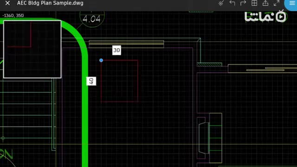The width and height of the screenshot is (297, 167).
Task: Edit the 30 width dimension box
Action: click(x=116, y=50)
